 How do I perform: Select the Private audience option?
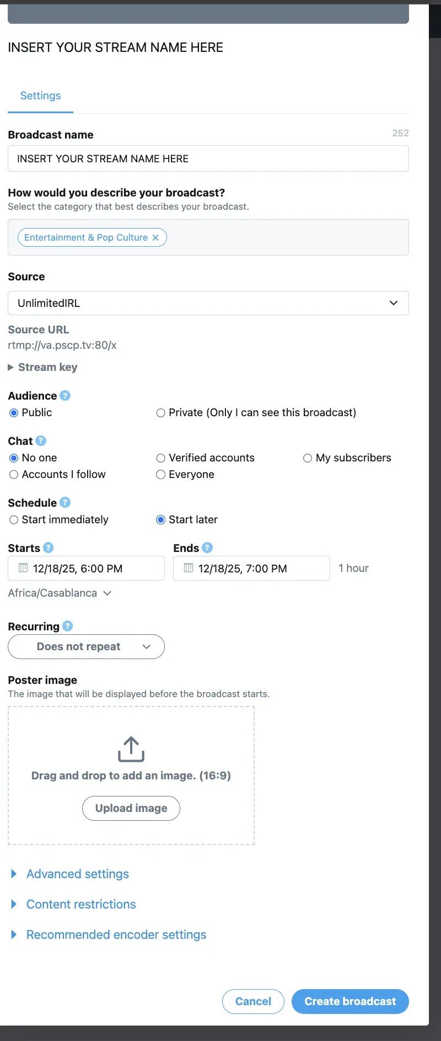pos(161,413)
